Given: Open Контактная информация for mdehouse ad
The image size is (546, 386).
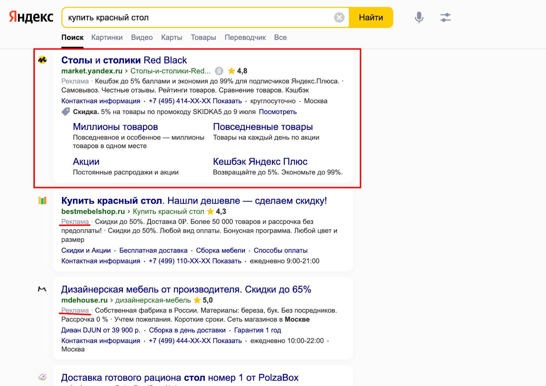Looking at the screenshot, I should [x=101, y=341].
